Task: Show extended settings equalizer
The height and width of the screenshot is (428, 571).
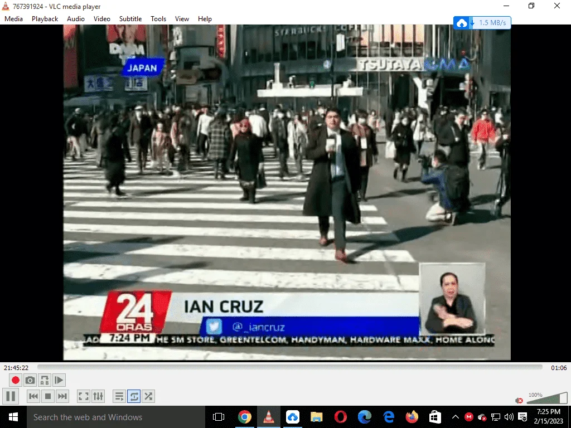Action: (98, 396)
